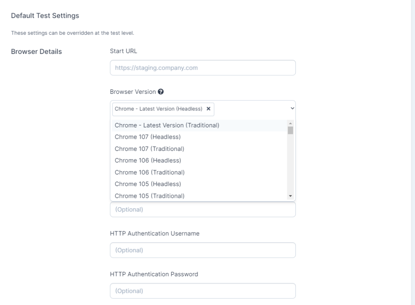Select Chrome 105 (Headless) browser version
Viewport: 415px width, 305px height.
pyautogui.click(x=148, y=184)
